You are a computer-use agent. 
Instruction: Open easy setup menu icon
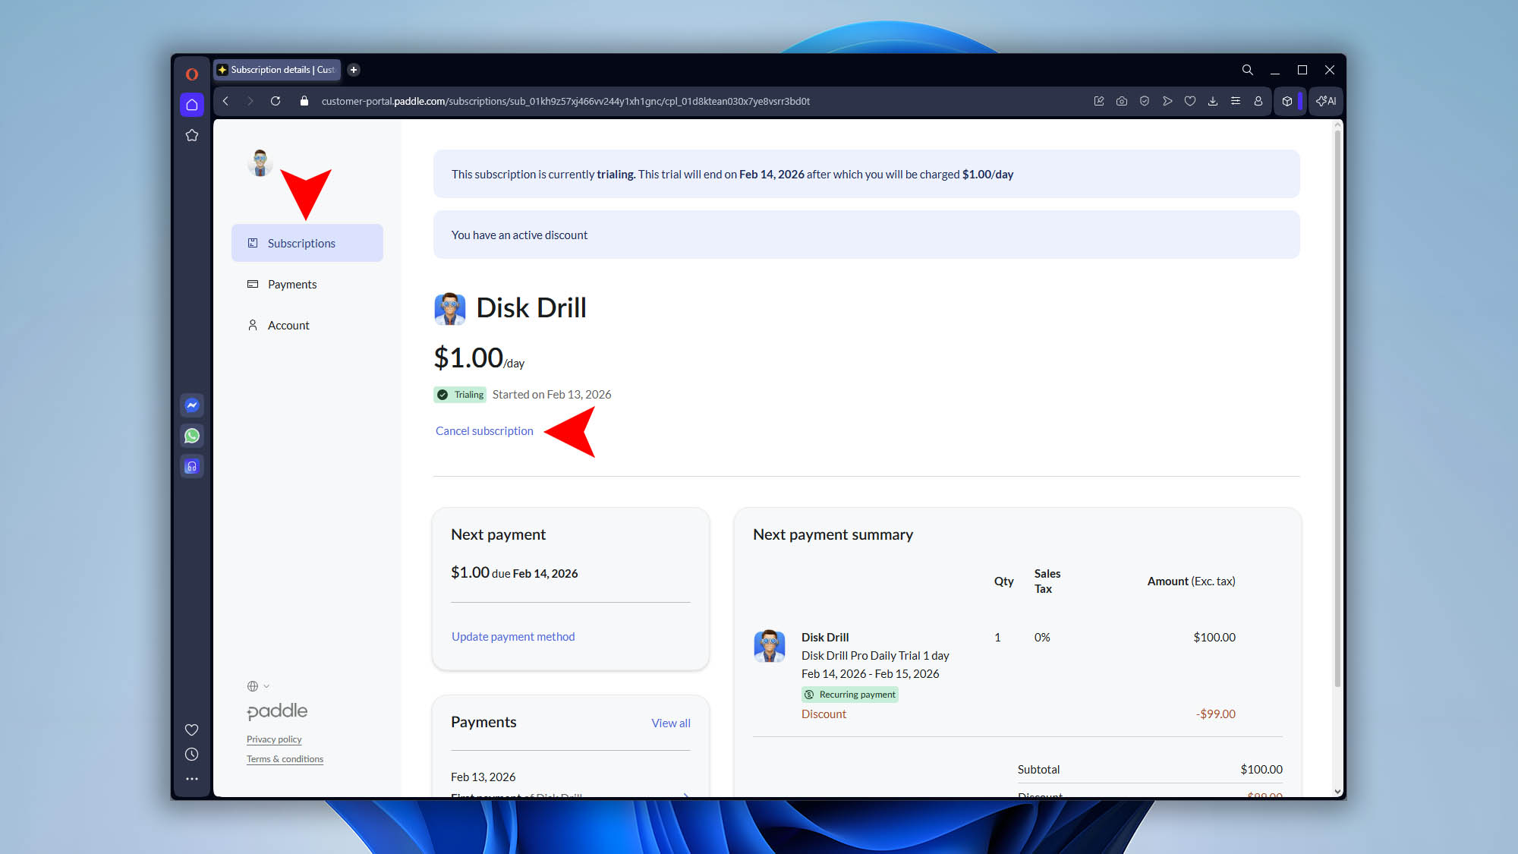(1236, 101)
